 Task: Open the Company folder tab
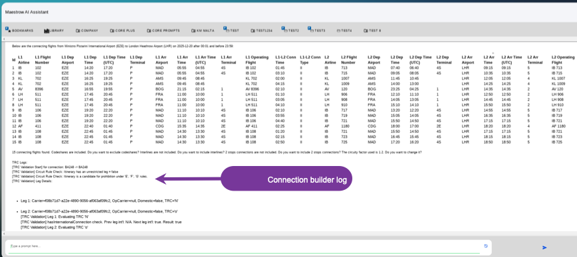pos(87,31)
